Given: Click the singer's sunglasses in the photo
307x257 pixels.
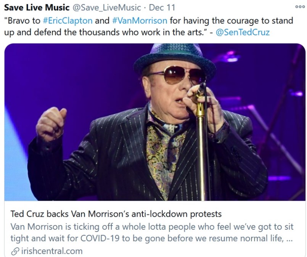Looking at the screenshot, I should click(x=175, y=74).
